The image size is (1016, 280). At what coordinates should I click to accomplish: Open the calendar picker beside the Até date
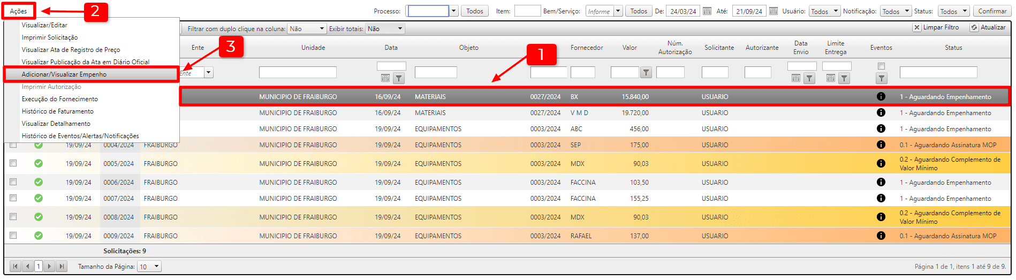pos(773,11)
